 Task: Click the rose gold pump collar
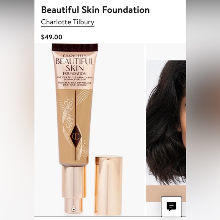74,182
